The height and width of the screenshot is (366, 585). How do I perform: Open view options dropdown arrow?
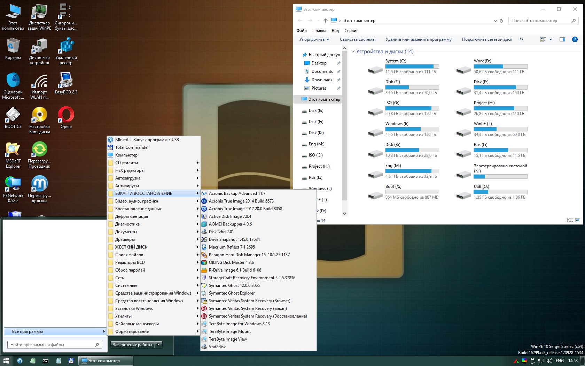point(551,39)
